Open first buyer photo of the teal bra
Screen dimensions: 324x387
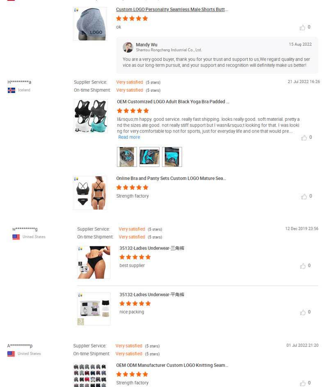tap(127, 157)
